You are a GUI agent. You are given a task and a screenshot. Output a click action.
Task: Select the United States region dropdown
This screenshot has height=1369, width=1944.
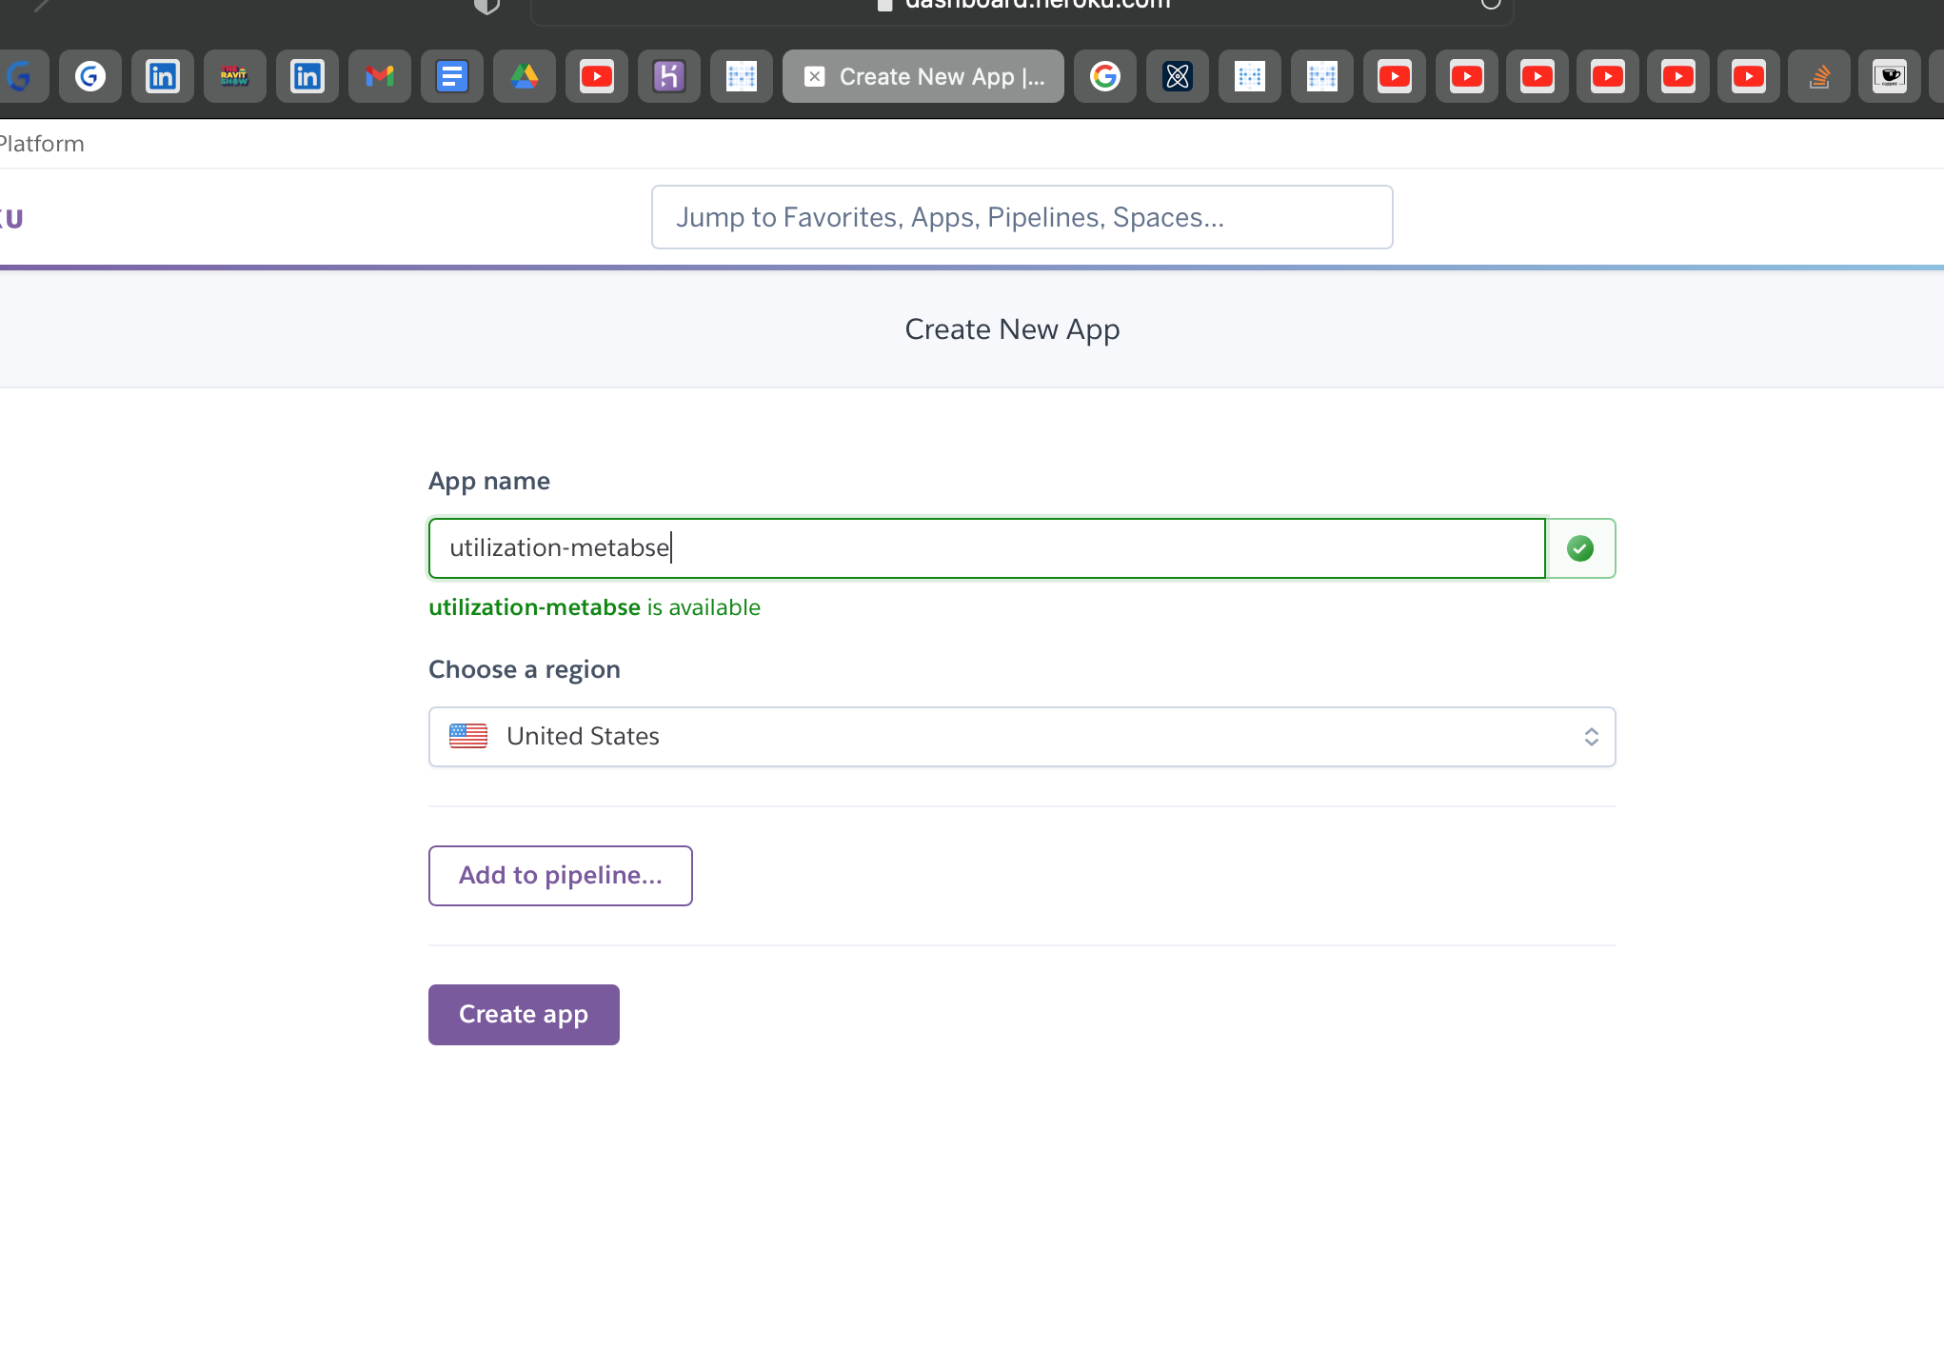[1021, 736]
